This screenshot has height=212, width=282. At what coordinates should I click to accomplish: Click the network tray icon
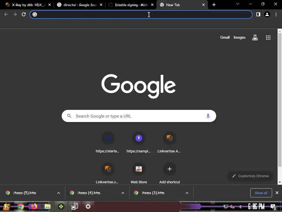coord(226,207)
